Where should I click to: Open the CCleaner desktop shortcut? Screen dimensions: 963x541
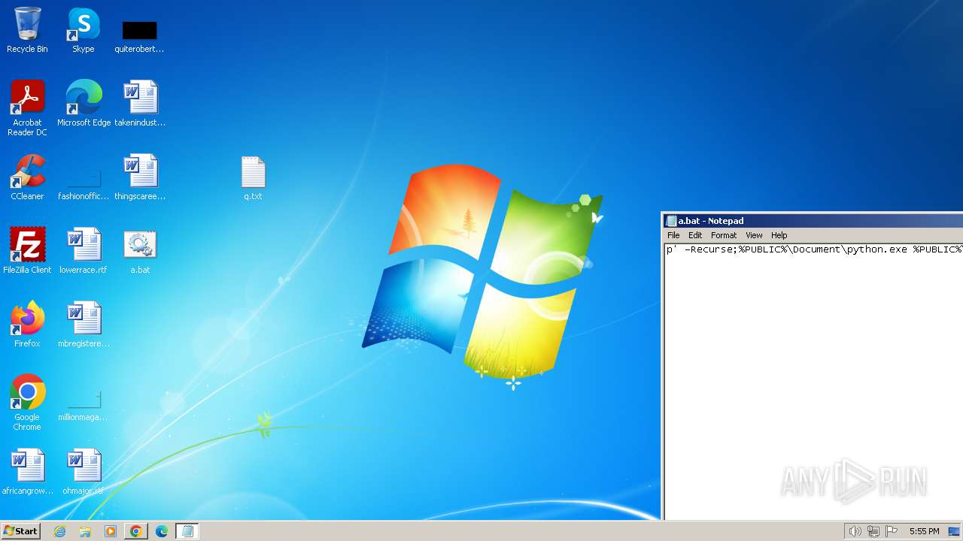[x=27, y=177]
